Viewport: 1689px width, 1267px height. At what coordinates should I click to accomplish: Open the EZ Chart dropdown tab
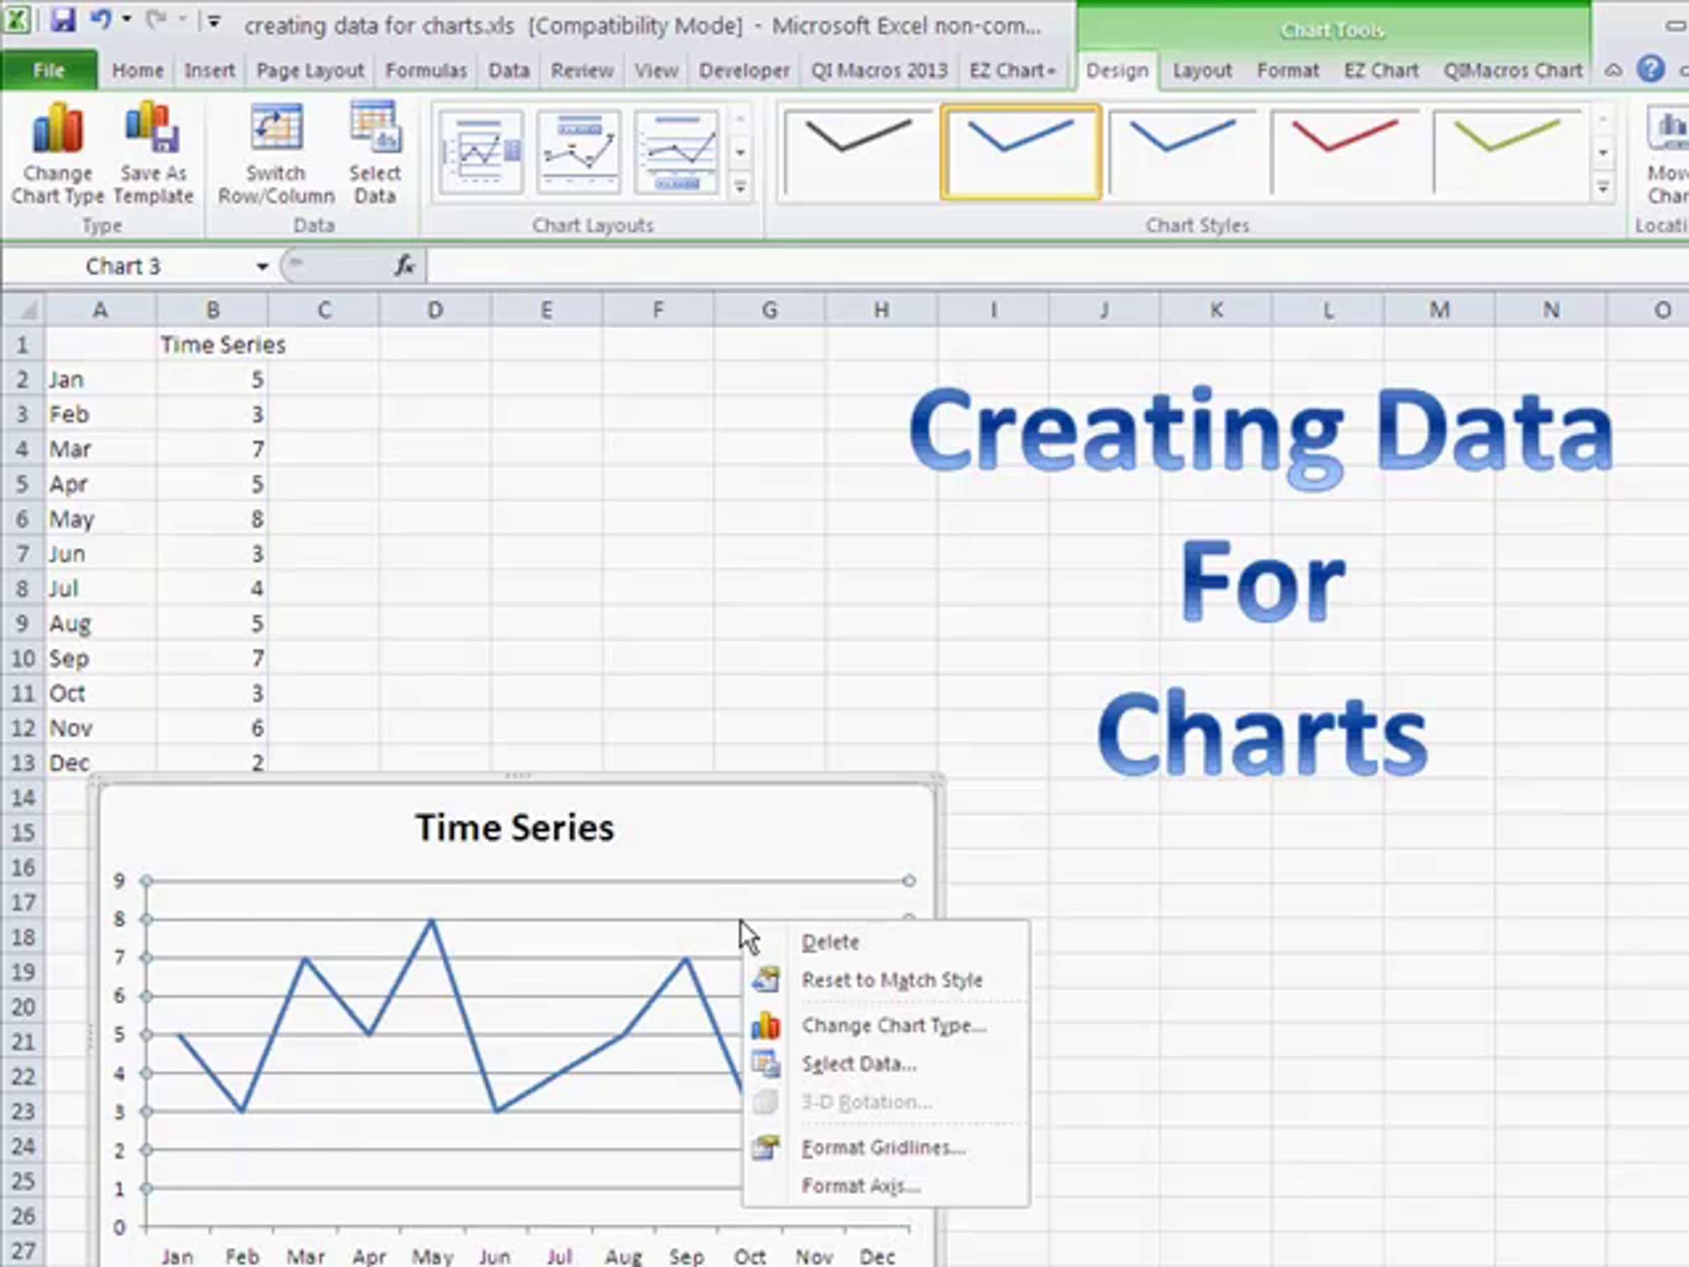tap(1012, 70)
